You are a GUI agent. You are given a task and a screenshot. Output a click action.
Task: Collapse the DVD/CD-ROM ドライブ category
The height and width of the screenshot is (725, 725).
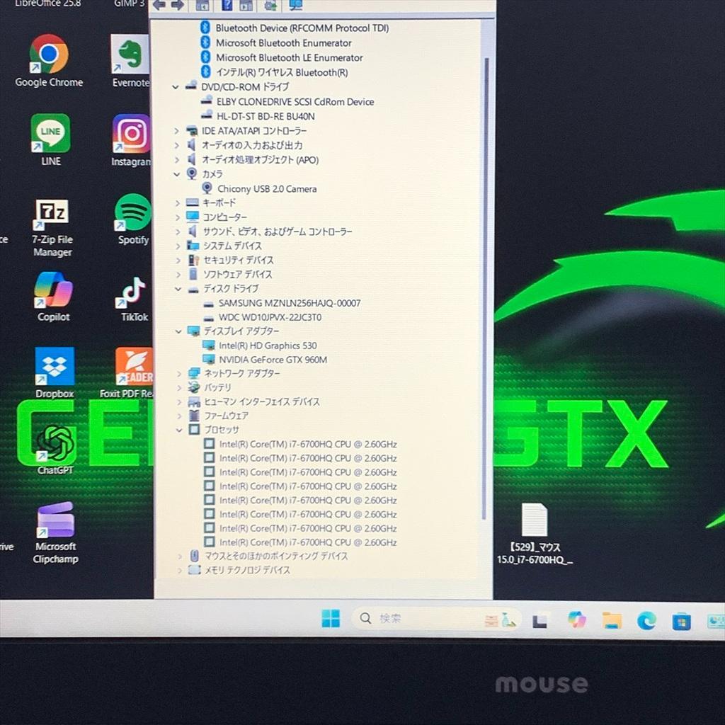(176, 86)
